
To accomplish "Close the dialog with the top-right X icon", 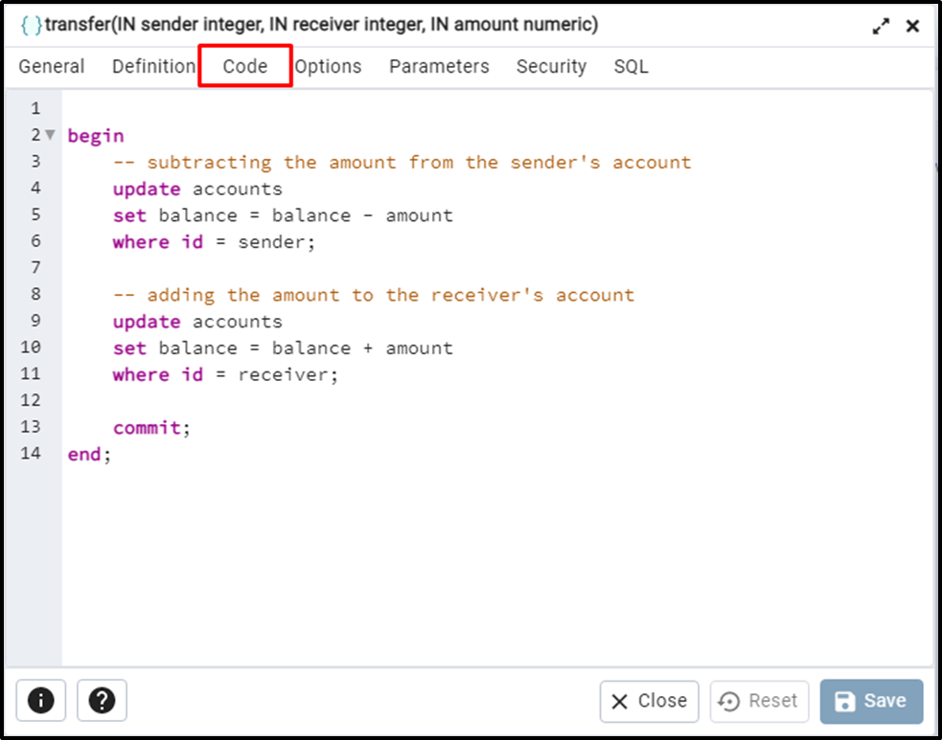I will [912, 27].
